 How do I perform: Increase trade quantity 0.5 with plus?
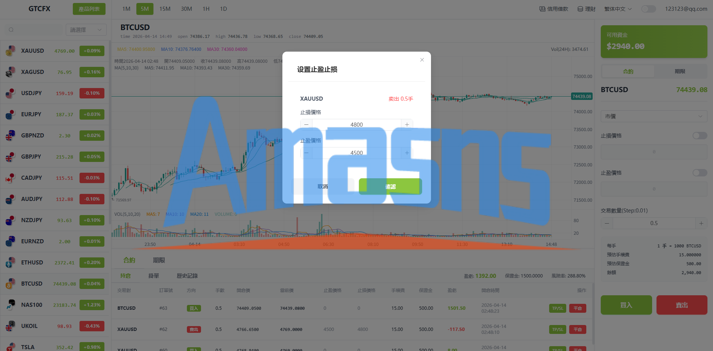point(701,223)
